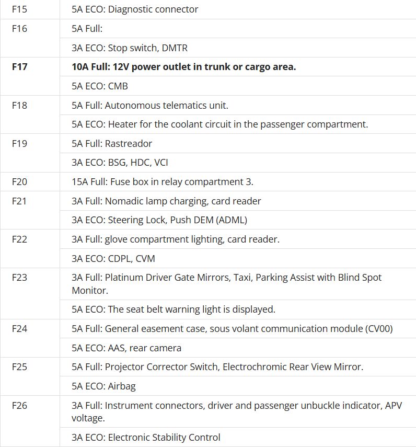Select the seat belt warning light row
416x447 pixels.
[x=174, y=310]
